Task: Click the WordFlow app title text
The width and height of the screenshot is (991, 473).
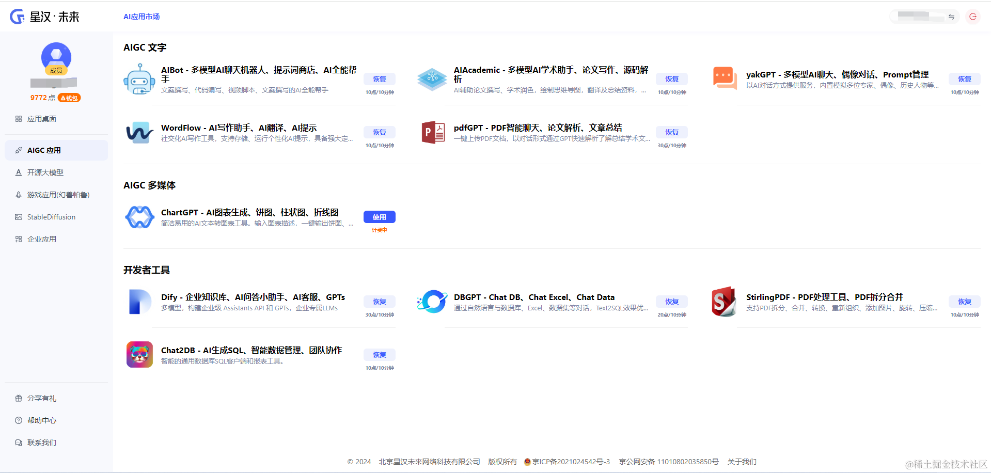Action: click(239, 128)
